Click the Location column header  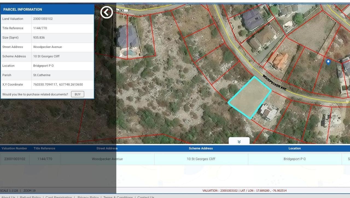(294, 148)
